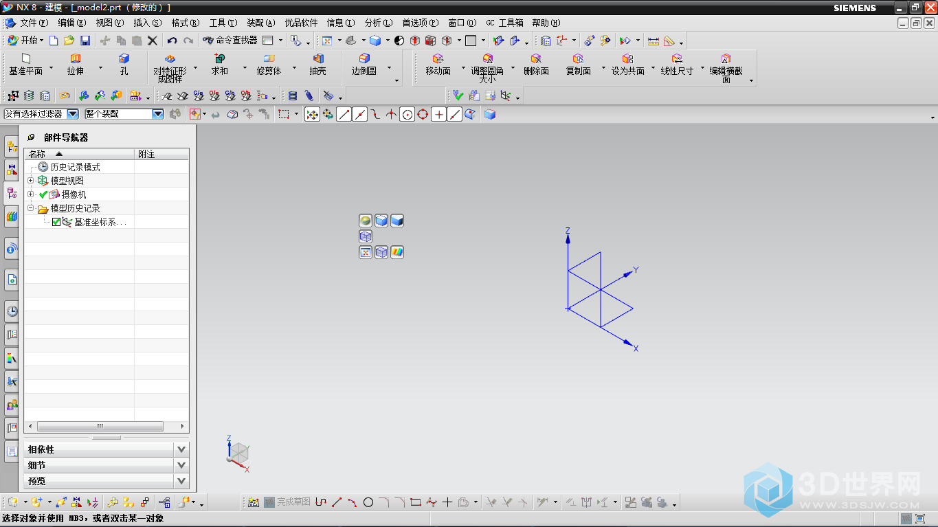The image size is (938, 527).
Task: Select the 历史记录模式 tree item
Action: click(x=75, y=167)
